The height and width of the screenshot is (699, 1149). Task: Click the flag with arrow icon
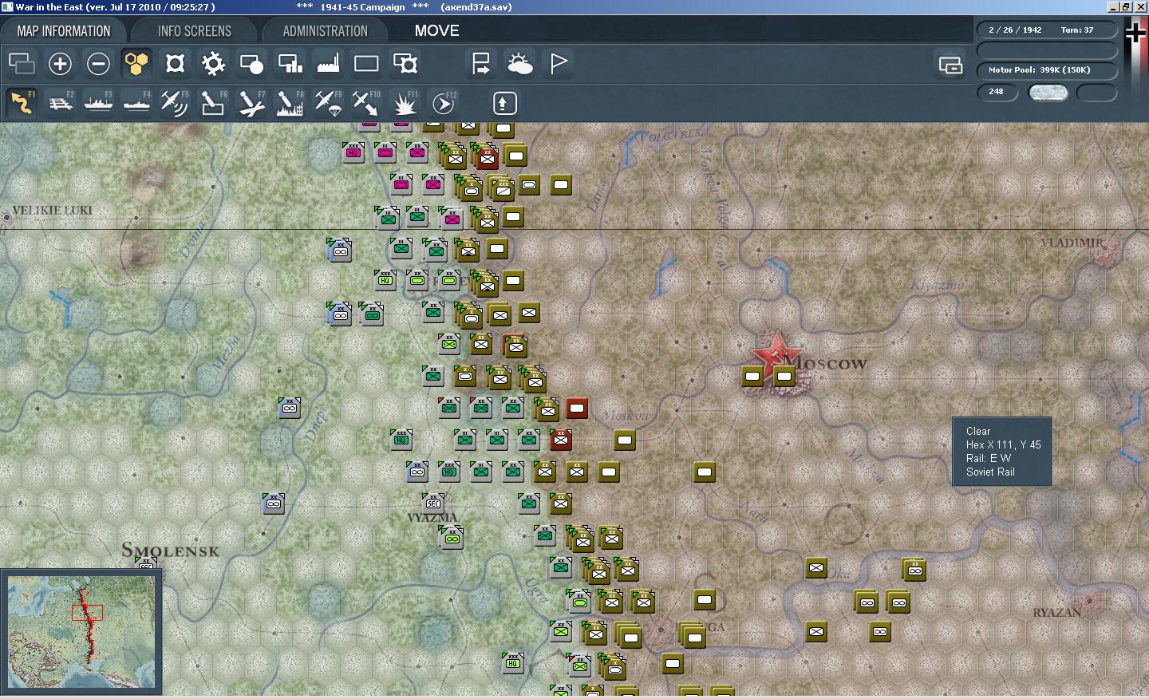tap(481, 63)
